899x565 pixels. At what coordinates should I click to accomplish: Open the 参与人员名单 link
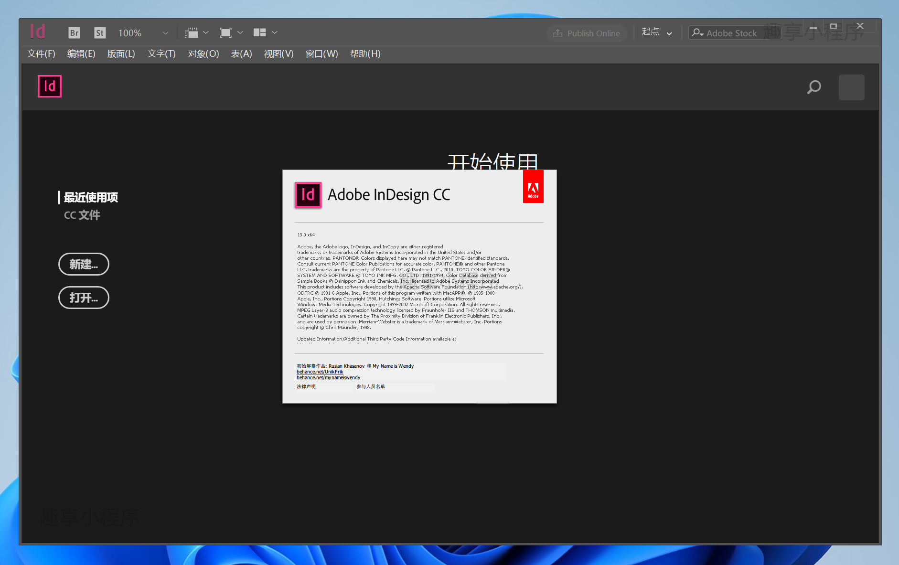pos(370,386)
